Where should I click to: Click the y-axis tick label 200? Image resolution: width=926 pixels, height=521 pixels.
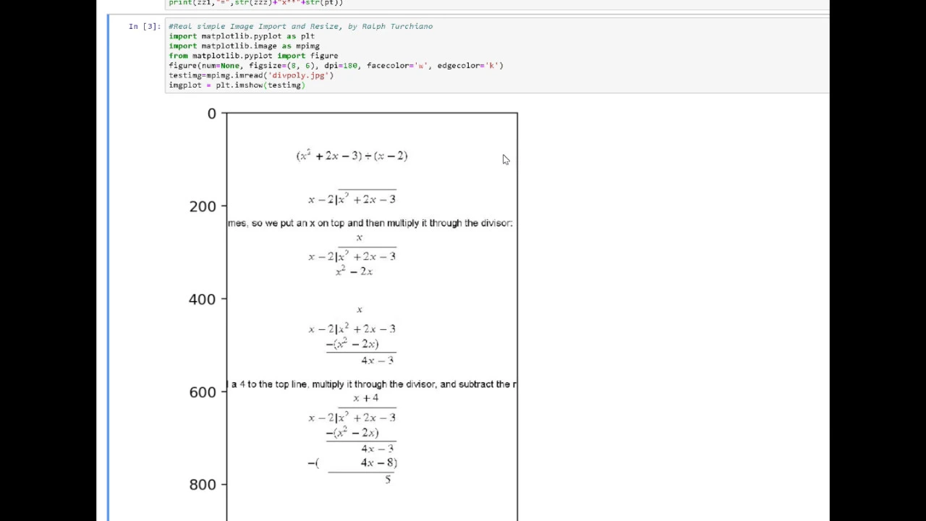click(203, 206)
